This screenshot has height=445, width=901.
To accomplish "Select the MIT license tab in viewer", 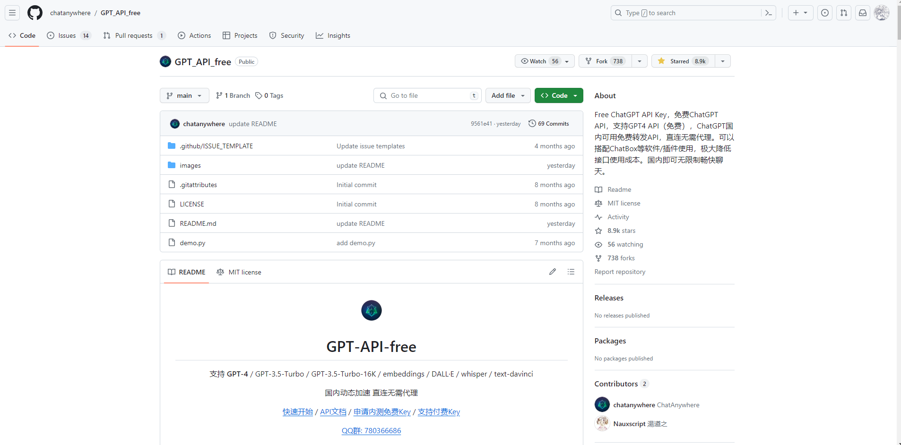I will (239, 272).
